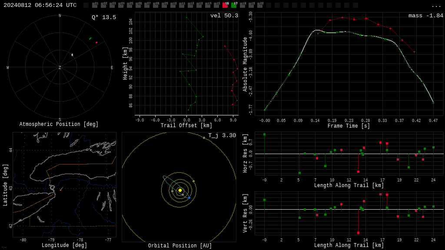Click the Longitude [deg] axis label
The width and height of the screenshot is (445, 250).
[64, 245]
